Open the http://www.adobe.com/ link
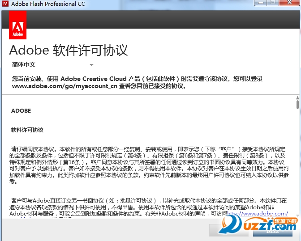The image size is (301, 241). (258, 213)
